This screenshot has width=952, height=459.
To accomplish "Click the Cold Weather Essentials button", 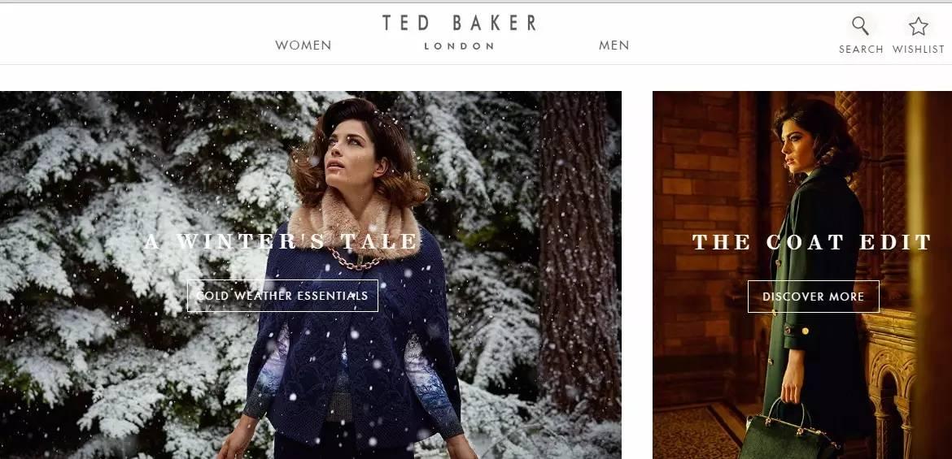I will pyautogui.click(x=282, y=296).
